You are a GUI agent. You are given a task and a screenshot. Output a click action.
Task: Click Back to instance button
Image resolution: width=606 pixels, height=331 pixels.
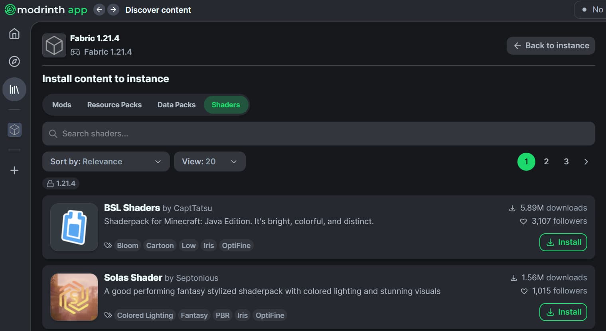[x=551, y=45]
